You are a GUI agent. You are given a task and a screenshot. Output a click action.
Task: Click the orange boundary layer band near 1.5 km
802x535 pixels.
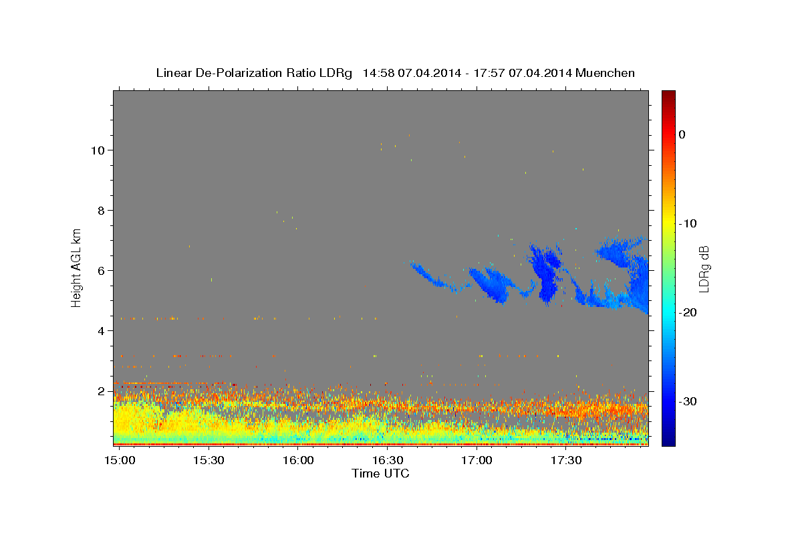(x=381, y=407)
